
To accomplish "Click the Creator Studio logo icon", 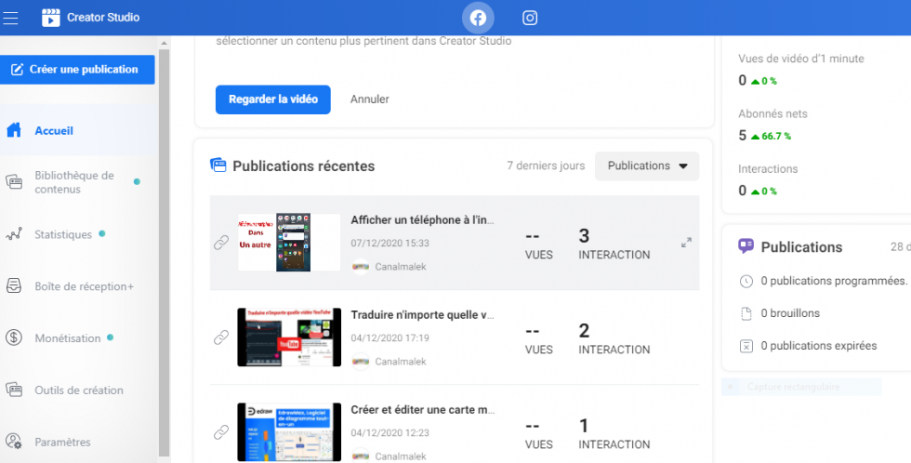I will [x=51, y=18].
